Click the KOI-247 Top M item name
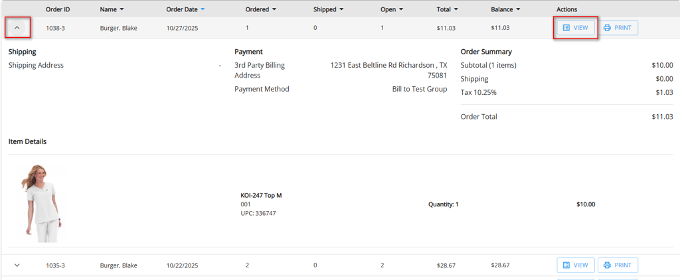680x280 pixels. tap(261, 196)
